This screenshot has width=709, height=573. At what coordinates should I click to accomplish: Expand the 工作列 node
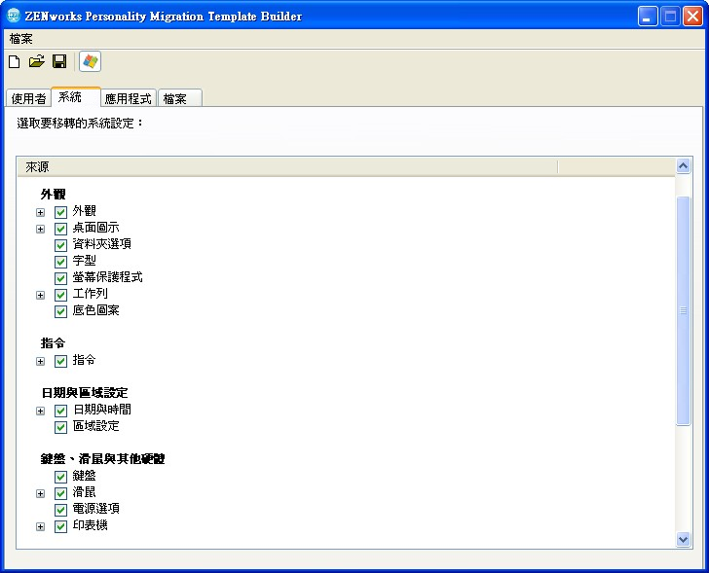click(40, 296)
